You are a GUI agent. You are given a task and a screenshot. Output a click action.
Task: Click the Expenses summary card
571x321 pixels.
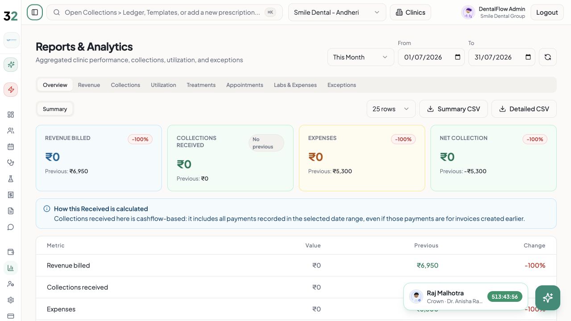pyautogui.click(x=362, y=158)
